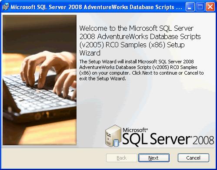Click the Cancel button to exit wizard
The image size is (217, 170).
click(194, 158)
